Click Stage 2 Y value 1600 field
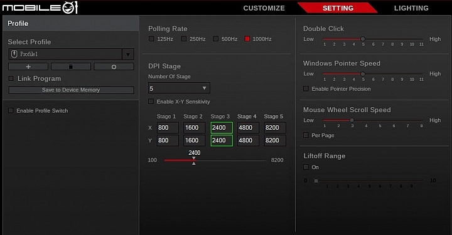The height and width of the screenshot is (235, 452). pos(195,140)
